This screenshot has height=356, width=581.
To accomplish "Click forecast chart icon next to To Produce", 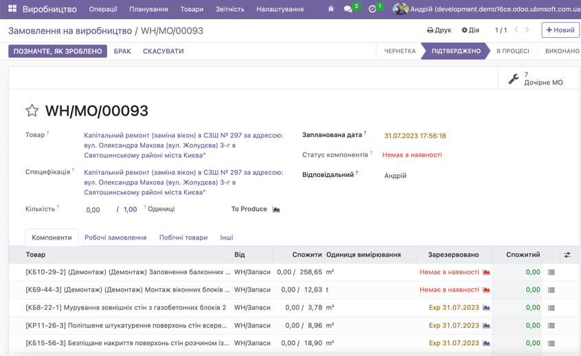I will coord(276,209).
